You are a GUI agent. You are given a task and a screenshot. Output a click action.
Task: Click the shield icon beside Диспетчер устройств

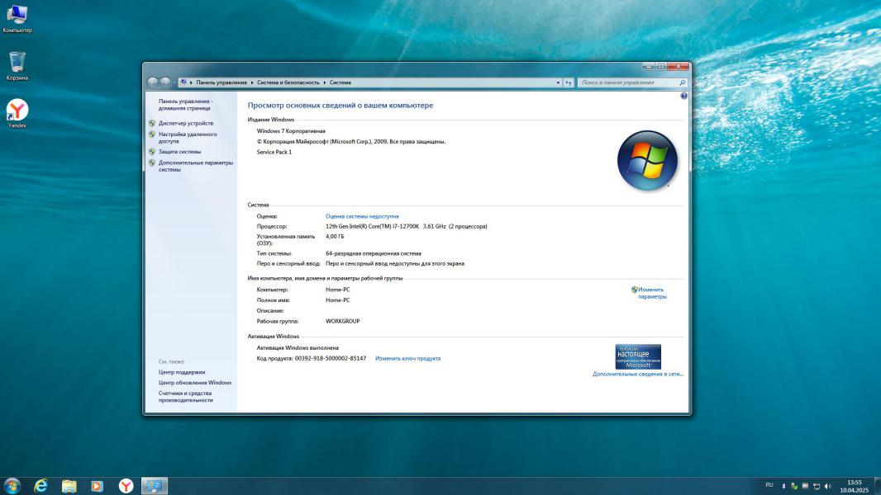pos(152,123)
